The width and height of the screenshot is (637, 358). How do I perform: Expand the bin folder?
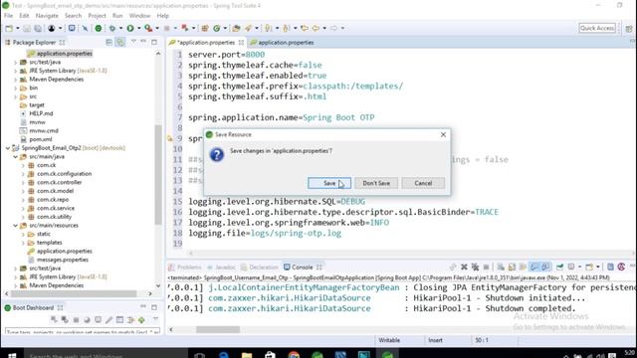tap(16, 88)
